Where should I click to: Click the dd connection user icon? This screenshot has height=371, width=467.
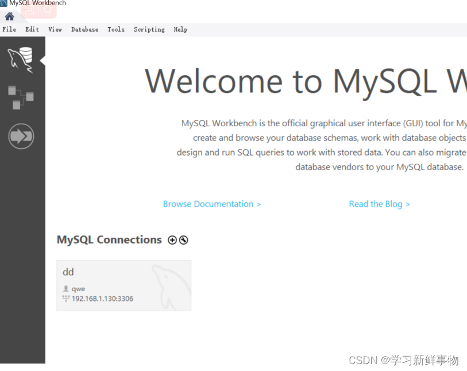tap(66, 288)
